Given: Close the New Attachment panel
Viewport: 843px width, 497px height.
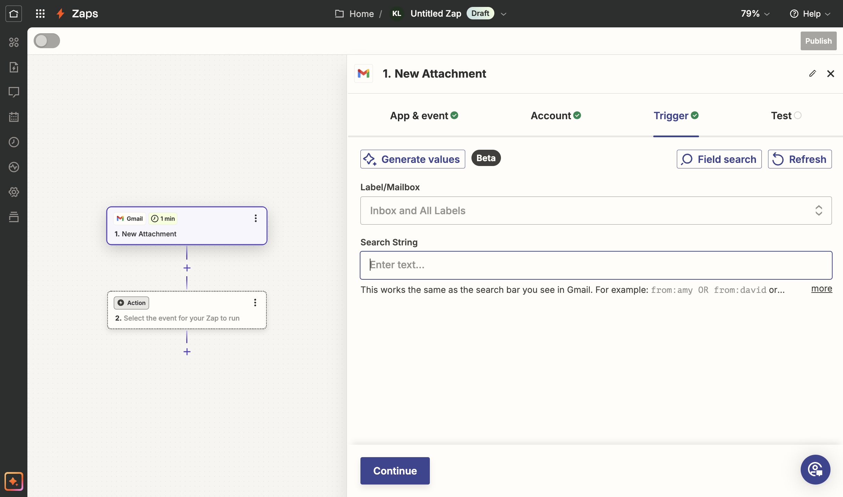Looking at the screenshot, I should [x=831, y=73].
